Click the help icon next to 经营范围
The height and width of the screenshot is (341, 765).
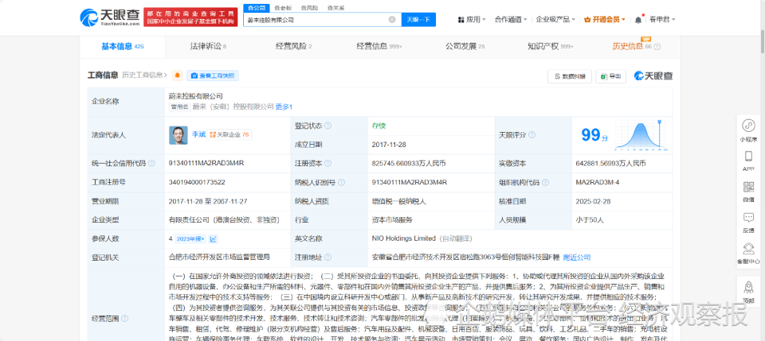coord(125,318)
